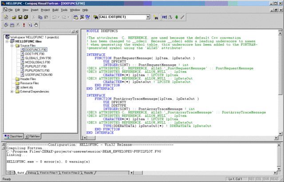
Task: Open the Window menu
Action: [x=75, y=10]
